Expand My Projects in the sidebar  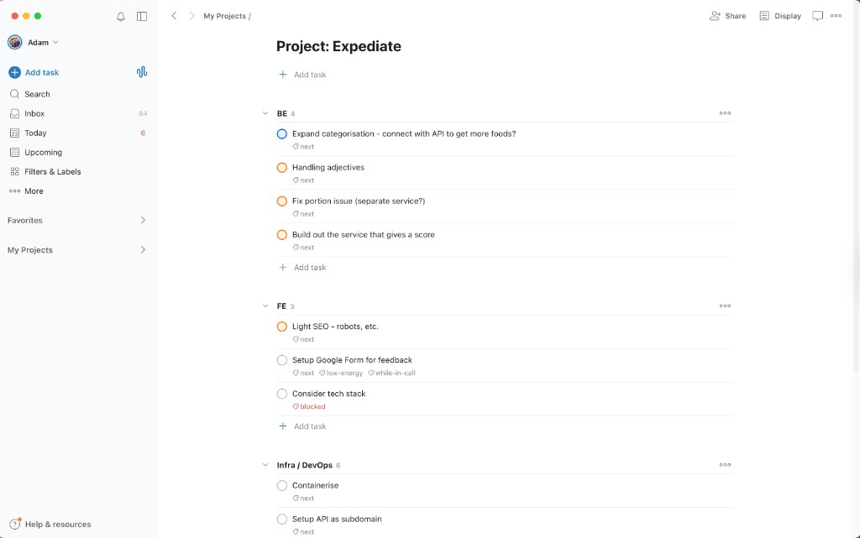click(x=142, y=249)
